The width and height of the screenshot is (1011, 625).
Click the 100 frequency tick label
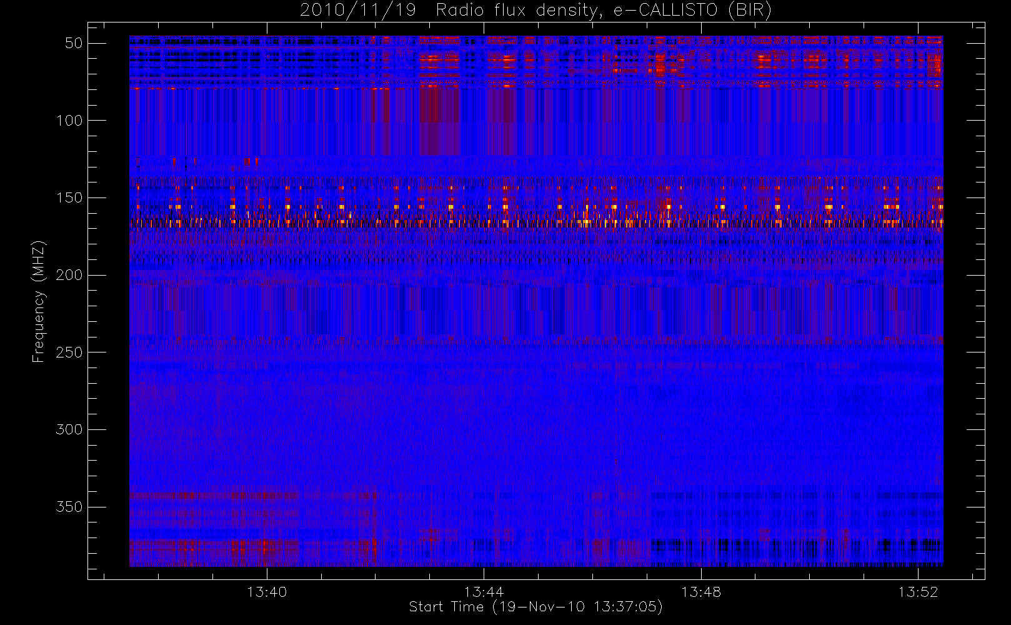point(69,121)
